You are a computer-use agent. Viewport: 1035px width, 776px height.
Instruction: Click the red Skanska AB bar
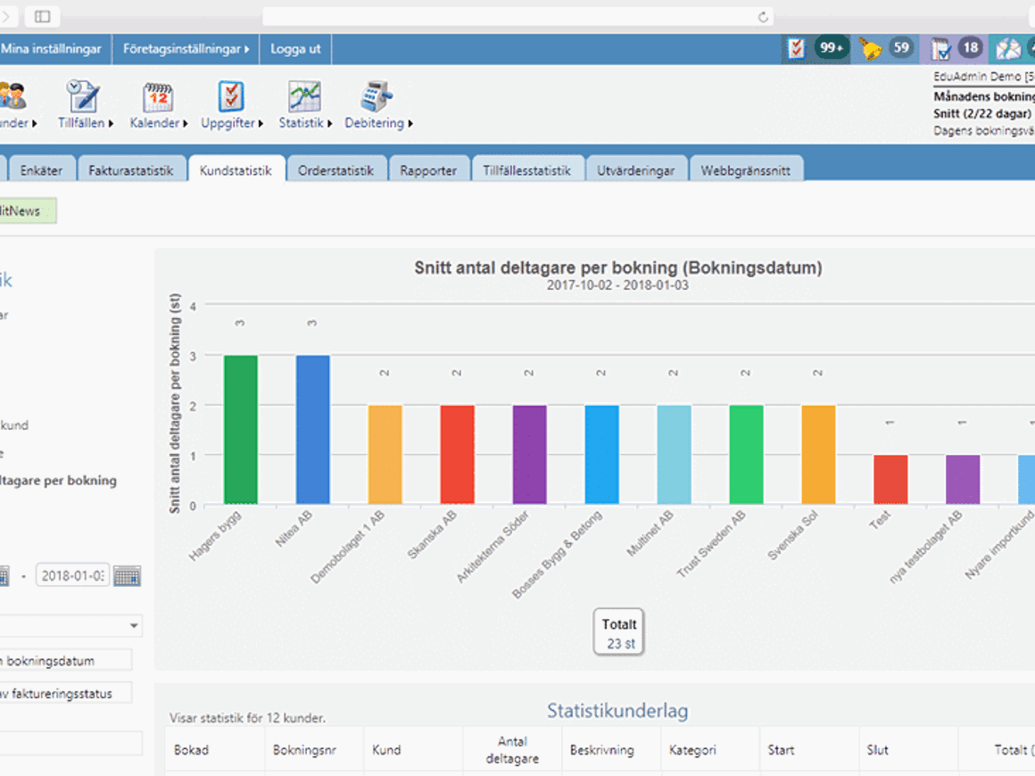pyautogui.click(x=458, y=455)
